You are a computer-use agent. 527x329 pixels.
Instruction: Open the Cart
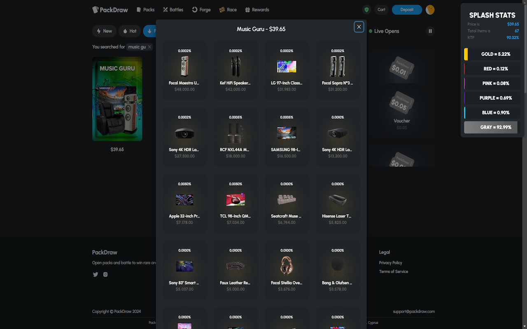tap(381, 9)
